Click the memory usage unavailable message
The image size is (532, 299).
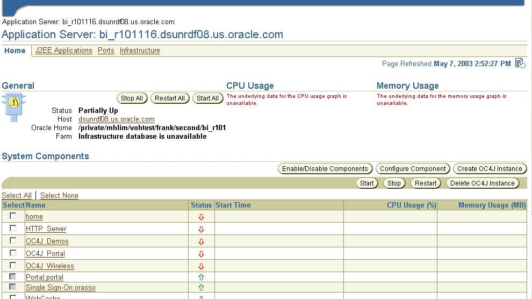pos(441,99)
